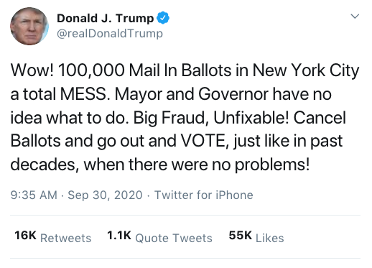Click New York City in the tweet text
The width and height of the screenshot is (372, 268).
click(306, 71)
